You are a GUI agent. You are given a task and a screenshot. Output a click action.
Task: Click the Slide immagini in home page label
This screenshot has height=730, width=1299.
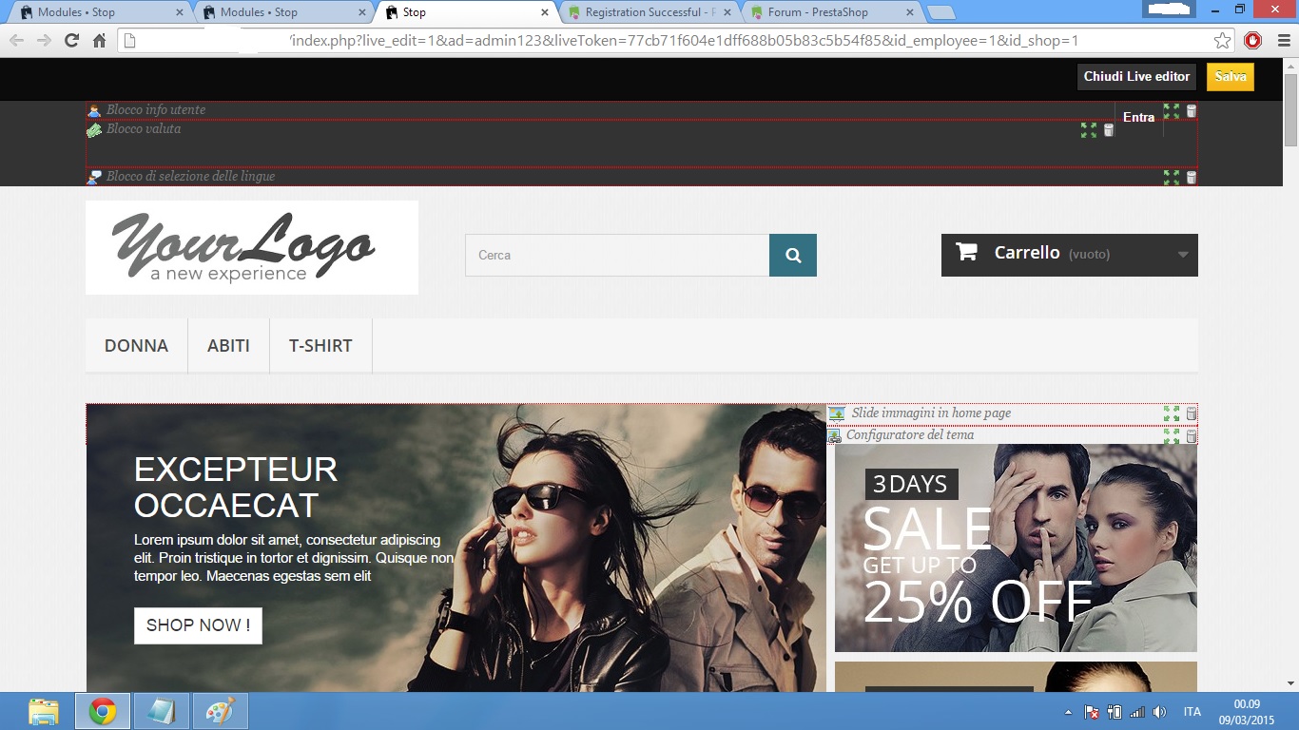931,413
